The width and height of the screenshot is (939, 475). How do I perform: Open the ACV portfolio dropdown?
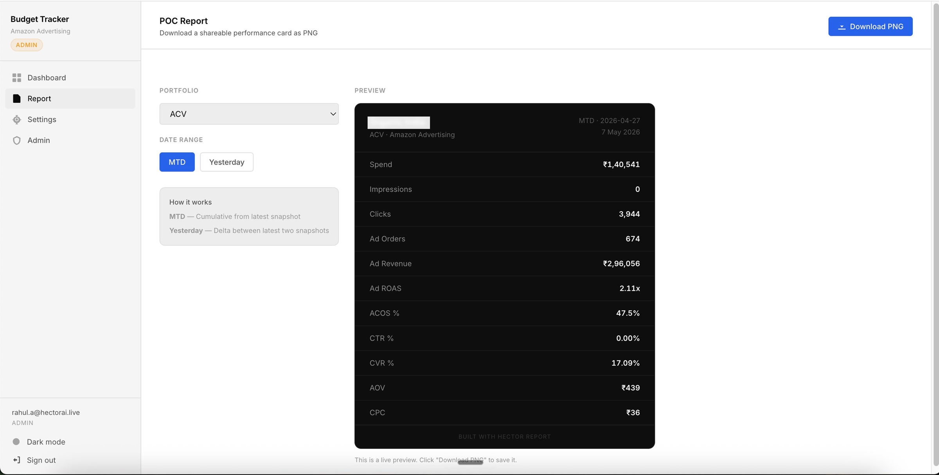pos(249,114)
